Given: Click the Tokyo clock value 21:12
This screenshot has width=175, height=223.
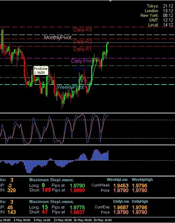Looking at the screenshot, I should (x=168, y=6).
